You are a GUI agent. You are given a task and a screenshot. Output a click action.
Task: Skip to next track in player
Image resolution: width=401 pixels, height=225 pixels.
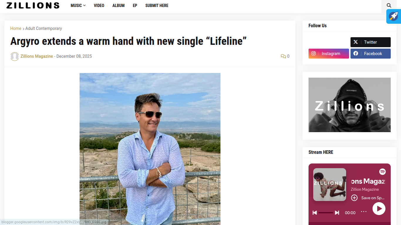[x=337, y=213]
